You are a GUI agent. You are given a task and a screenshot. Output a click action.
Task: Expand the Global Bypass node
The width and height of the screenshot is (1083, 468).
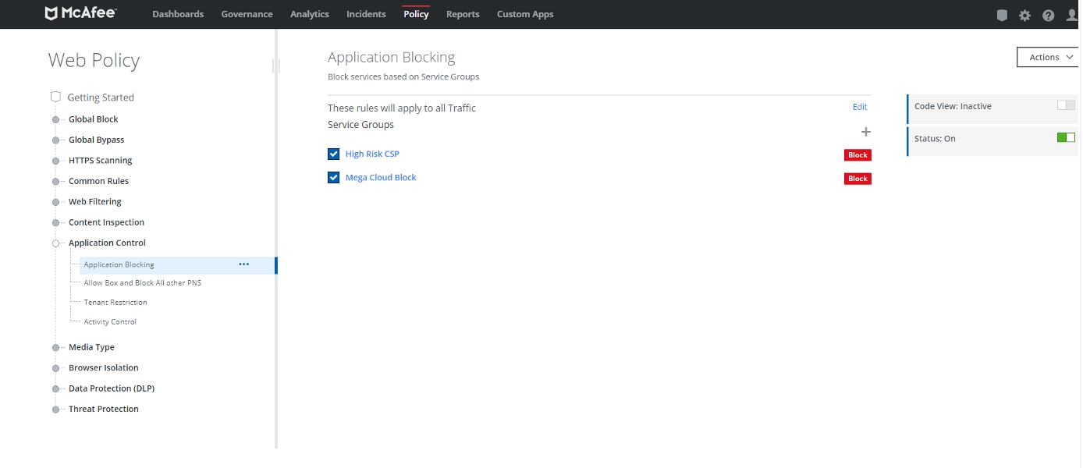(55, 140)
